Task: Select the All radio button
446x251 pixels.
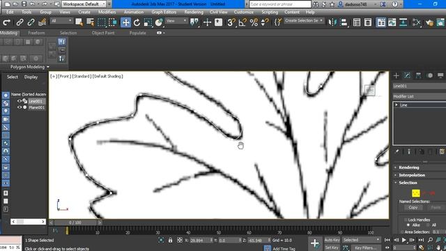Action: (x=429, y=225)
